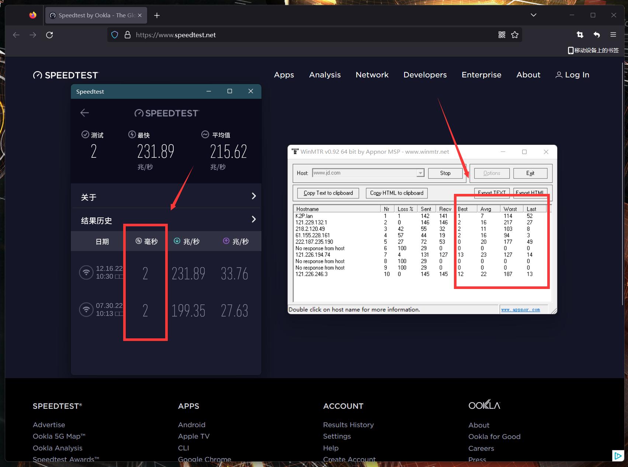Open the list all tabs dropdown
The width and height of the screenshot is (628, 467).
click(x=533, y=15)
